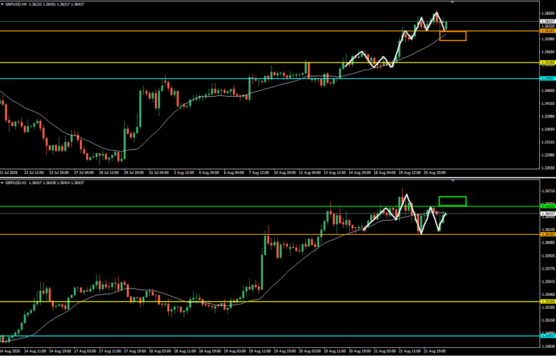Viewport: 556px width, 356px height.
Task: Click the triangle beside the GBPUSD,H1 title
Action: tap(3, 183)
